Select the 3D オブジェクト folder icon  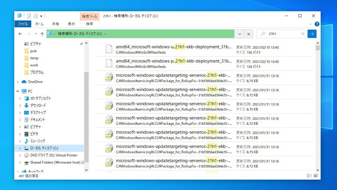26,98
